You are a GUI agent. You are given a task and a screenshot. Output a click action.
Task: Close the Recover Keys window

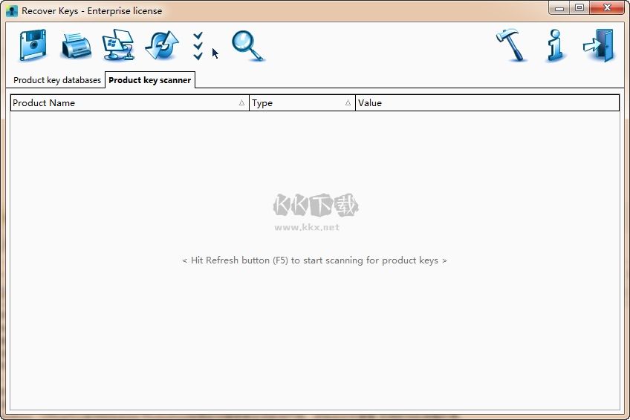(x=607, y=8)
